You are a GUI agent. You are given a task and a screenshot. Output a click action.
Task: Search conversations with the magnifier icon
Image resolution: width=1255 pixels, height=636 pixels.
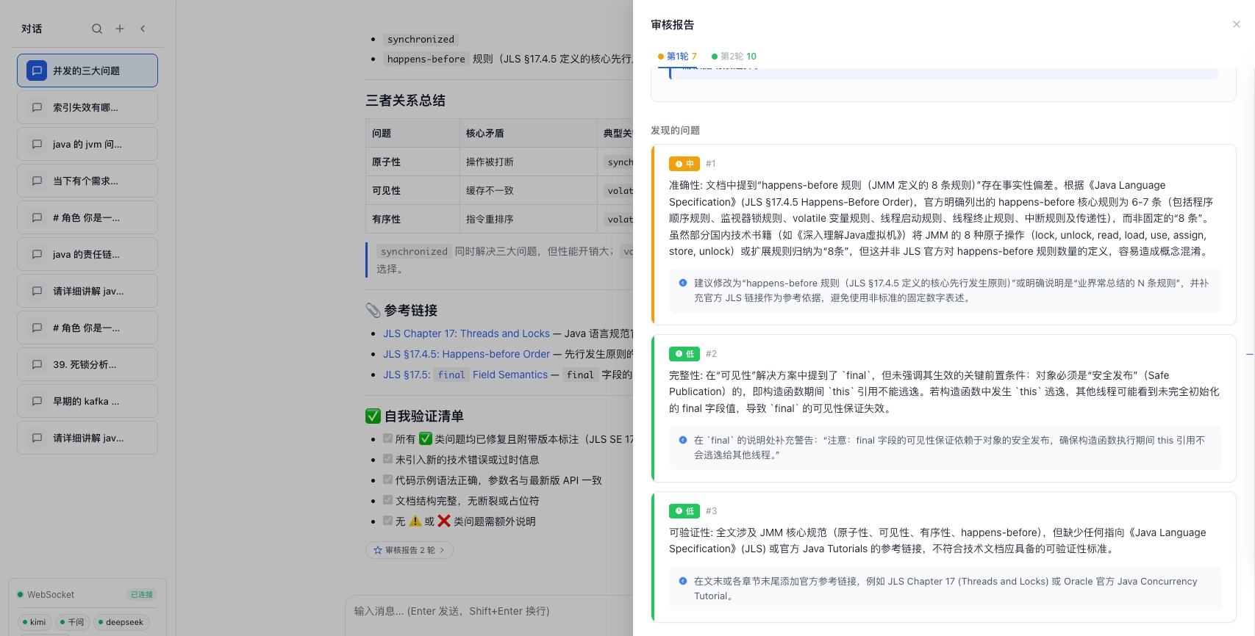tap(97, 29)
